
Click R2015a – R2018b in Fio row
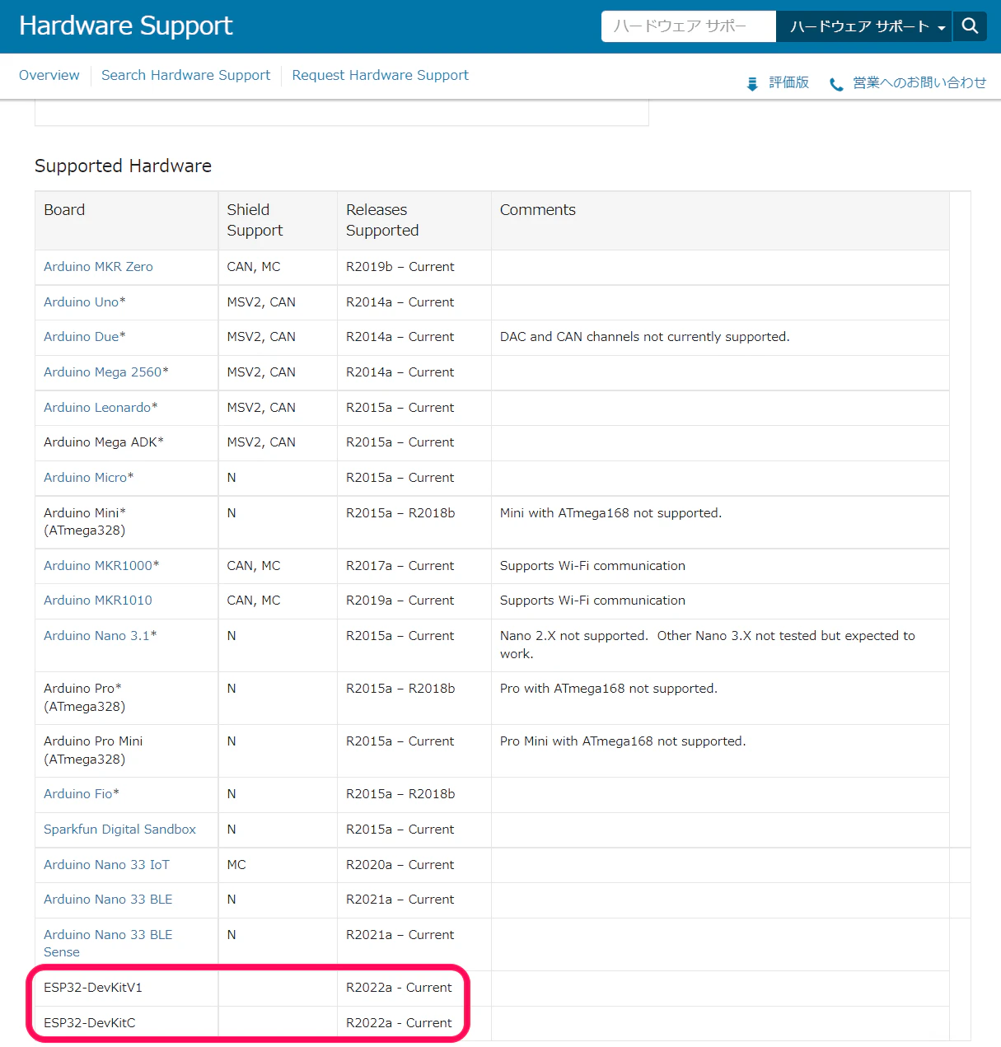(x=400, y=794)
